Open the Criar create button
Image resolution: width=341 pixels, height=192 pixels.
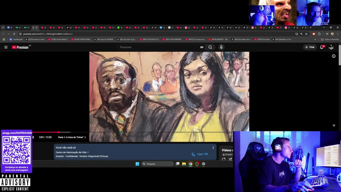tap(310, 47)
